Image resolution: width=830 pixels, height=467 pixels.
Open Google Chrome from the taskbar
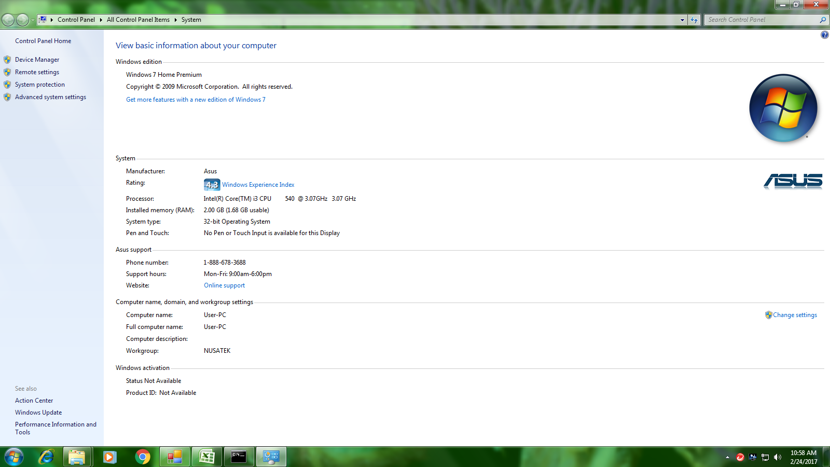click(143, 457)
